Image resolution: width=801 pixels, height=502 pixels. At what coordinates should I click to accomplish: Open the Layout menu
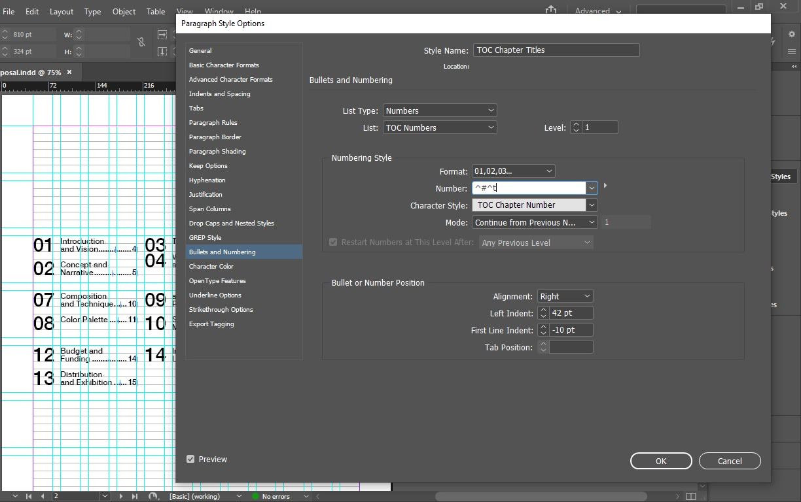pyautogui.click(x=62, y=11)
